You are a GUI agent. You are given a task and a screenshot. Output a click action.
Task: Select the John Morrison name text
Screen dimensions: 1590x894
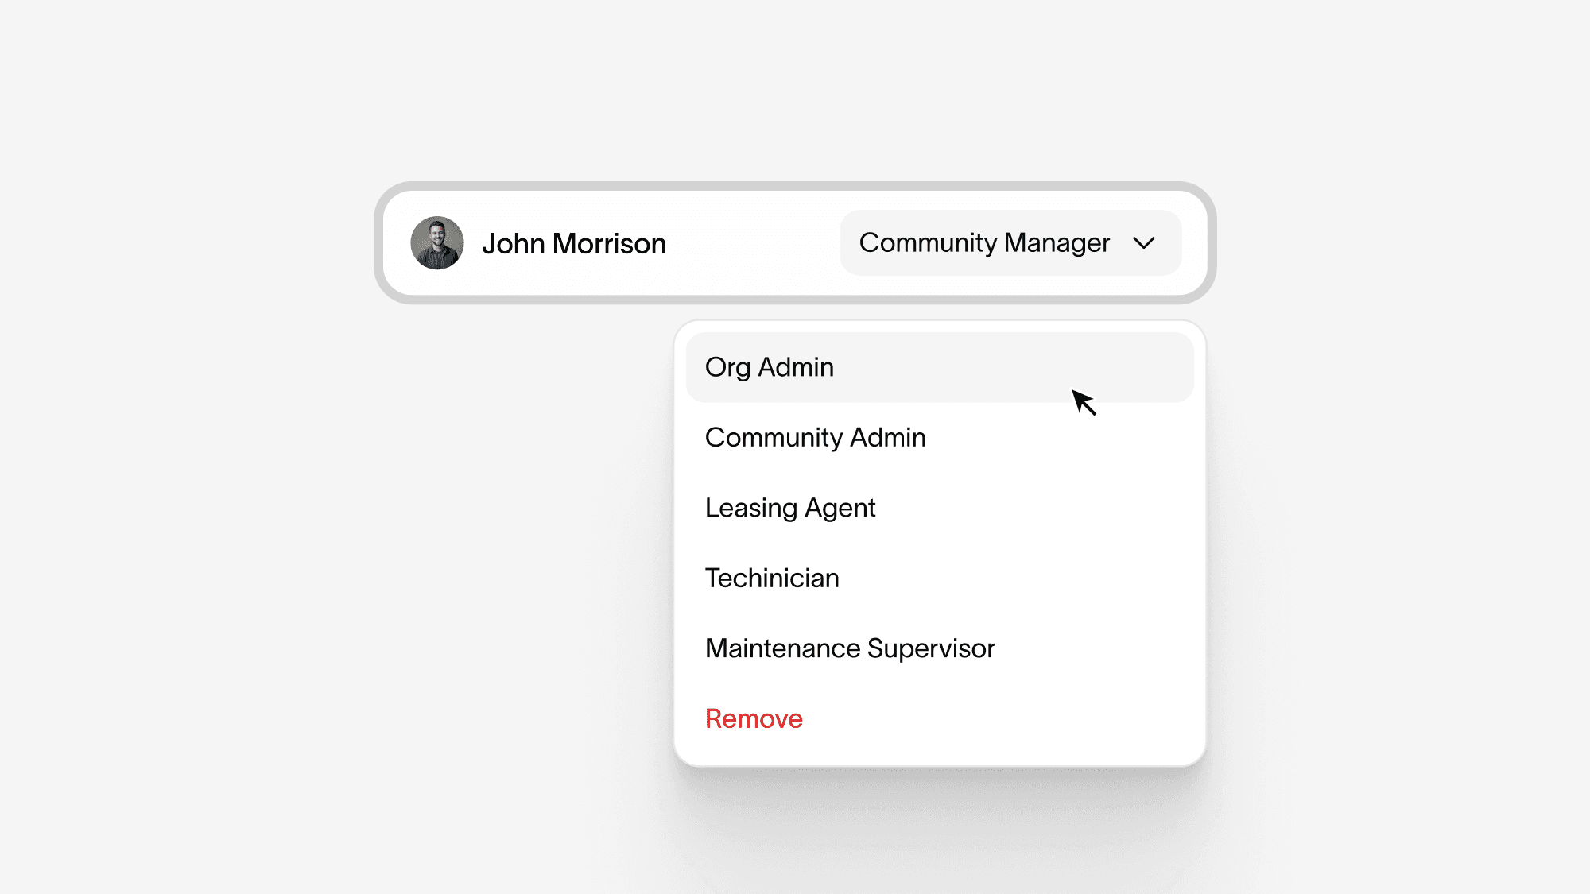click(573, 244)
